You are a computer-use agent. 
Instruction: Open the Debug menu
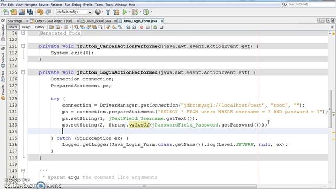(x=77, y=5)
